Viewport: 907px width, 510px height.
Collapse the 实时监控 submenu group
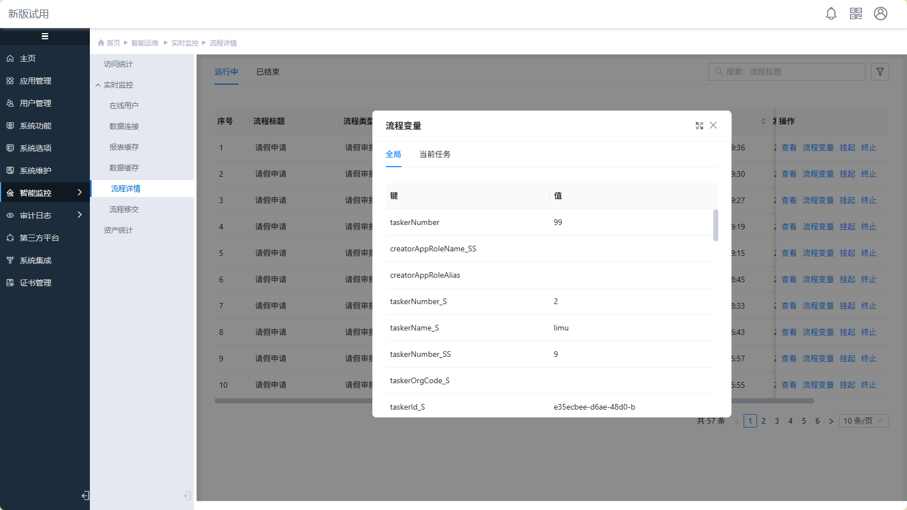point(98,85)
